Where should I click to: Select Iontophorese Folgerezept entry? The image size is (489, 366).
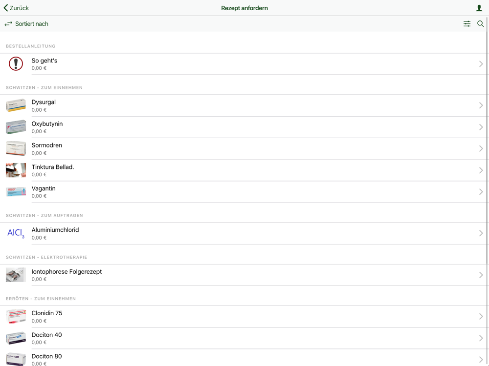(244, 275)
